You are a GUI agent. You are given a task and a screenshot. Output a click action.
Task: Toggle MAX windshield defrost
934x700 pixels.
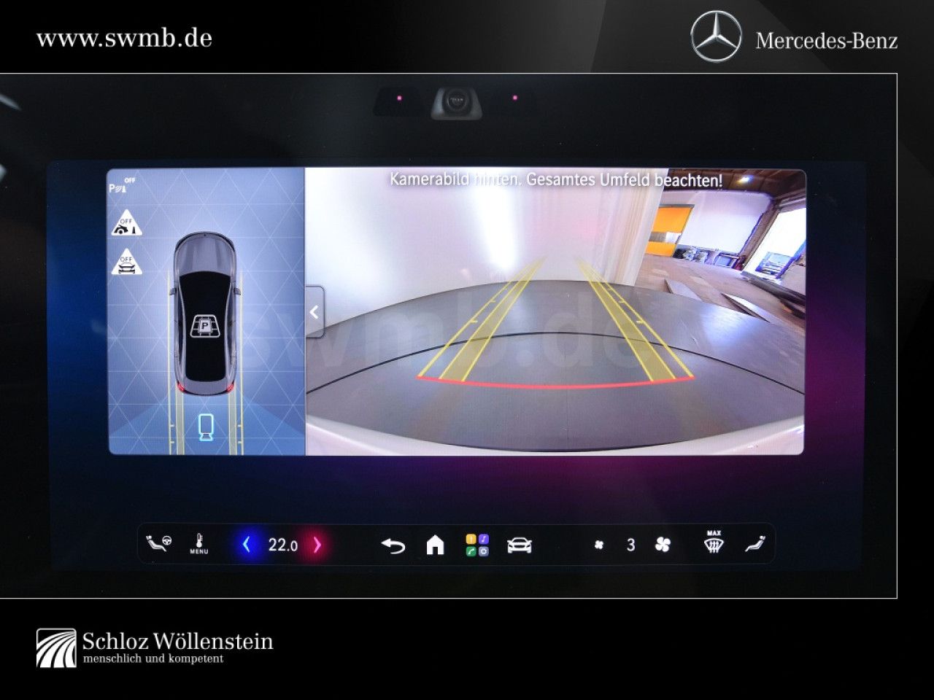pyautogui.click(x=714, y=542)
